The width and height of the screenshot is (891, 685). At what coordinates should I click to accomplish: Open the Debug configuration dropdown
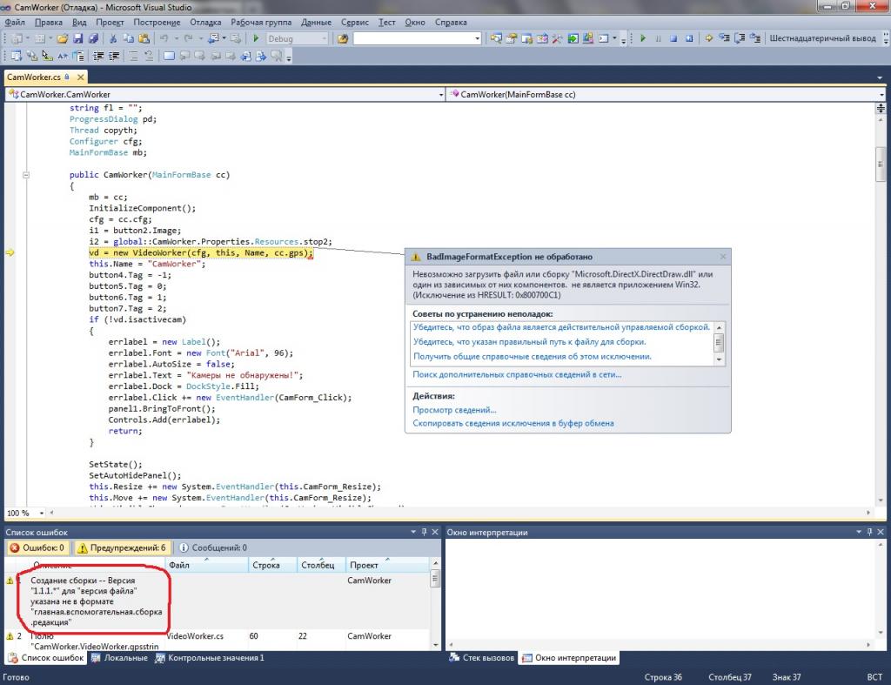point(325,39)
